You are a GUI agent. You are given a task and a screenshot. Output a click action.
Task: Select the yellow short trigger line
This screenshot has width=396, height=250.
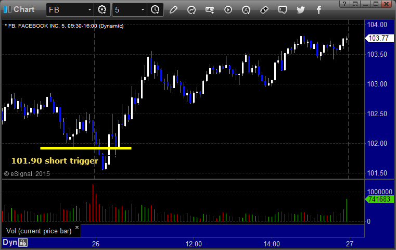click(86, 148)
